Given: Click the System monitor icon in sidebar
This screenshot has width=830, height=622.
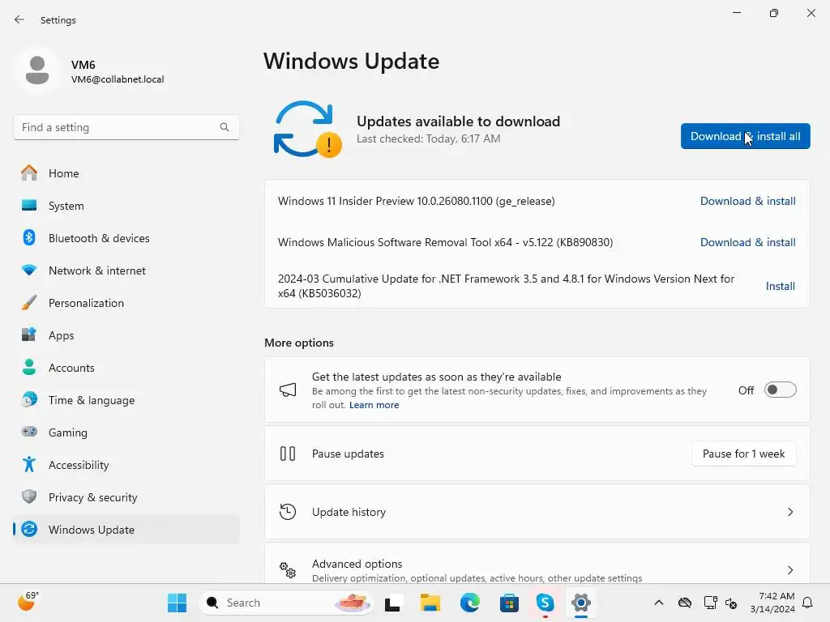Looking at the screenshot, I should 29,205.
